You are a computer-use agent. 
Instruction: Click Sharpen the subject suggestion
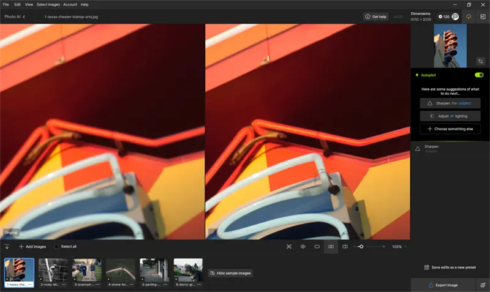pyautogui.click(x=450, y=103)
